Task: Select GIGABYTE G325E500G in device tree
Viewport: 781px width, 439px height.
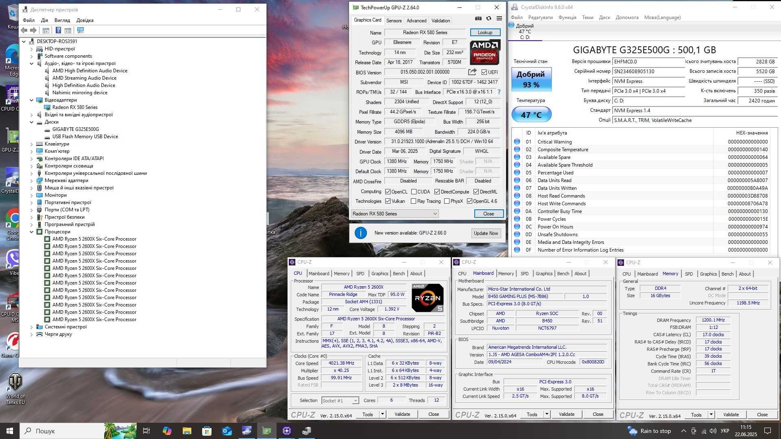Action: pyautogui.click(x=76, y=129)
